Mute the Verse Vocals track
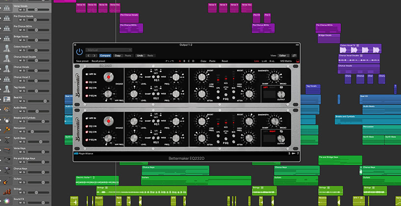 point(20,10)
